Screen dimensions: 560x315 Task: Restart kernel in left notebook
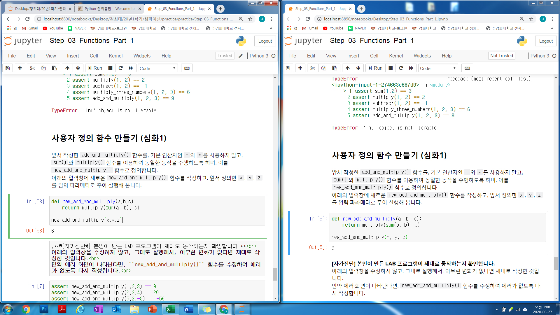(x=120, y=68)
